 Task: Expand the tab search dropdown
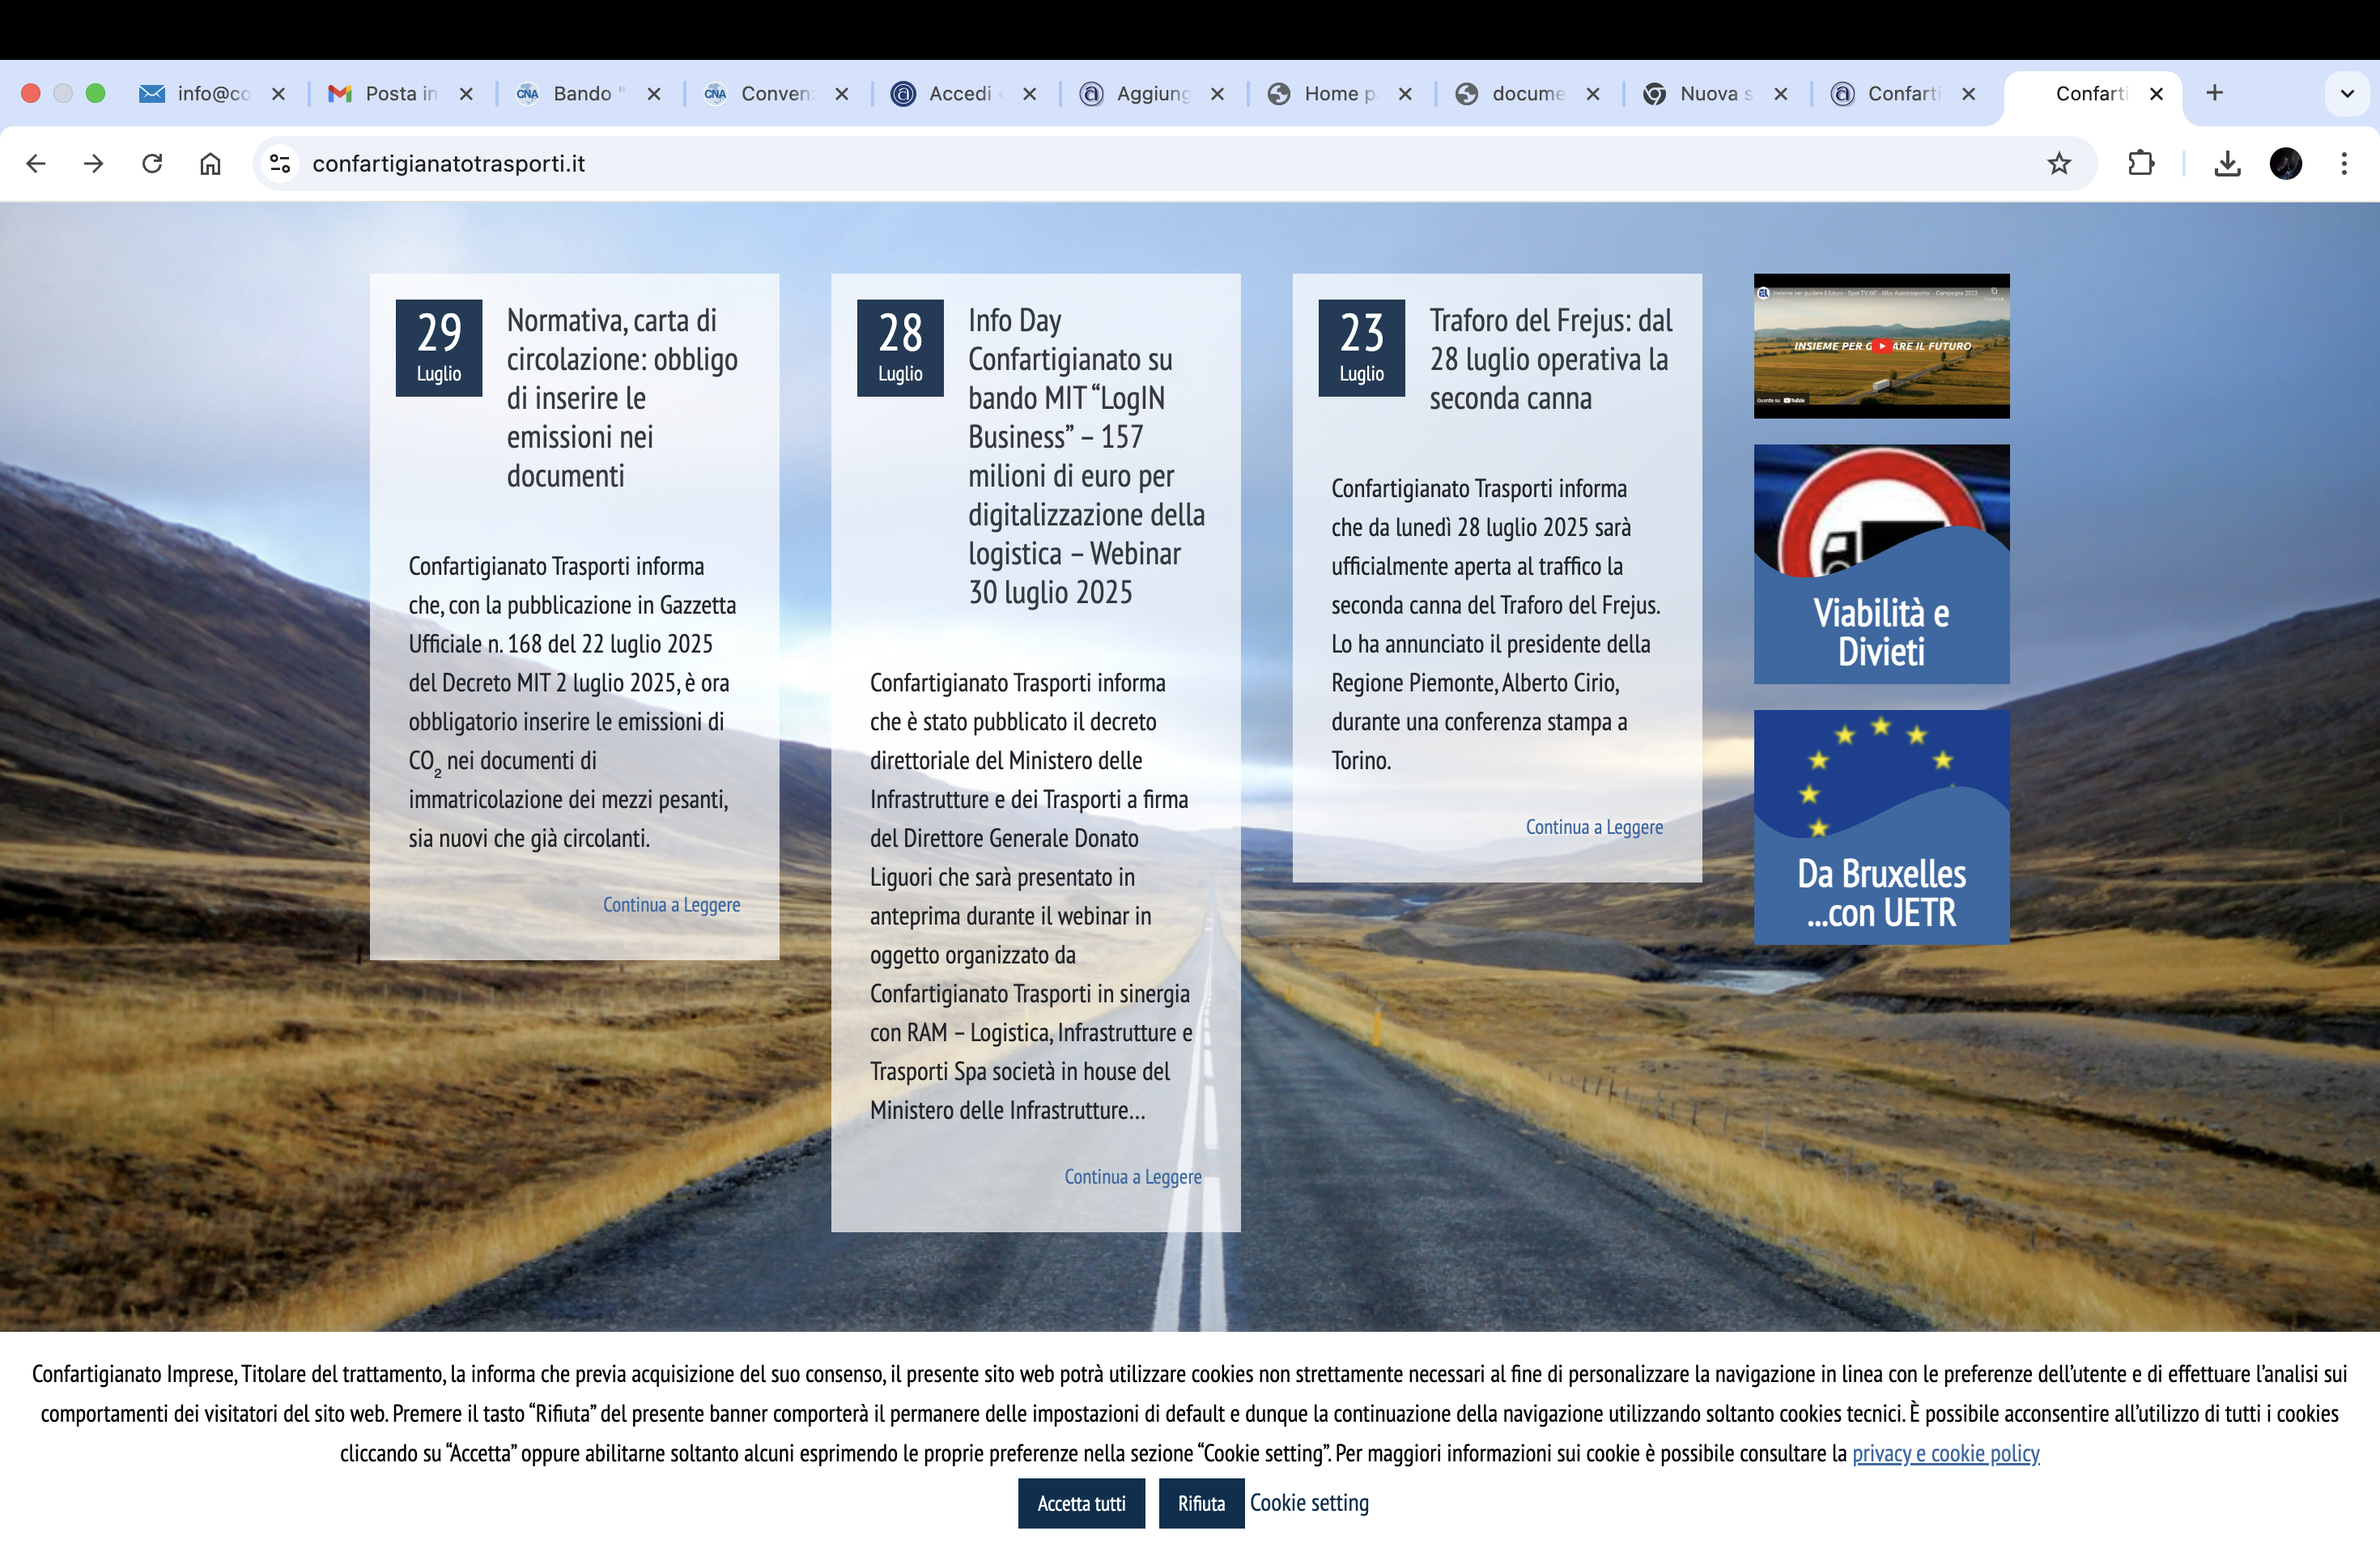pyautogui.click(x=2347, y=93)
